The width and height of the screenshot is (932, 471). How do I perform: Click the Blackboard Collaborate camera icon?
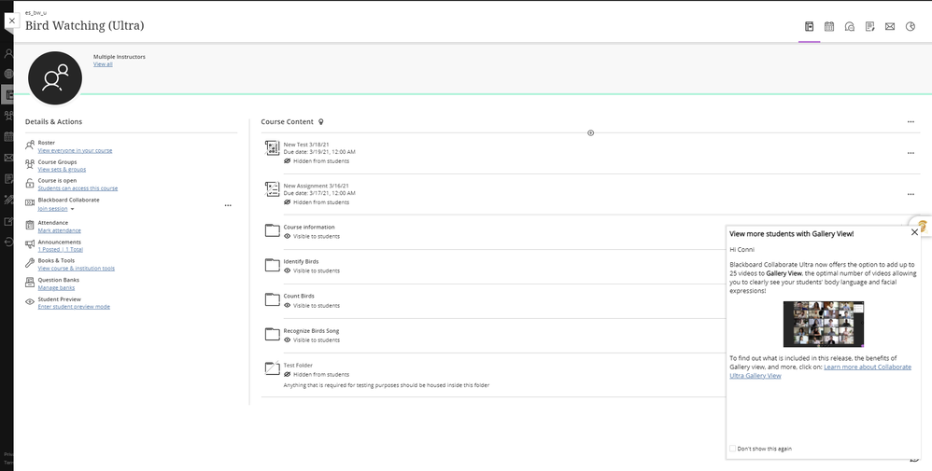pyautogui.click(x=30, y=202)
